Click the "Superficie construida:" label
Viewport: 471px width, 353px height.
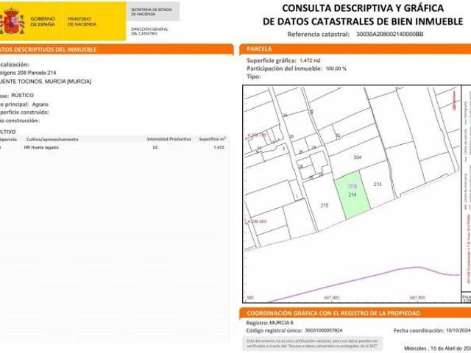tap(24, 113)
